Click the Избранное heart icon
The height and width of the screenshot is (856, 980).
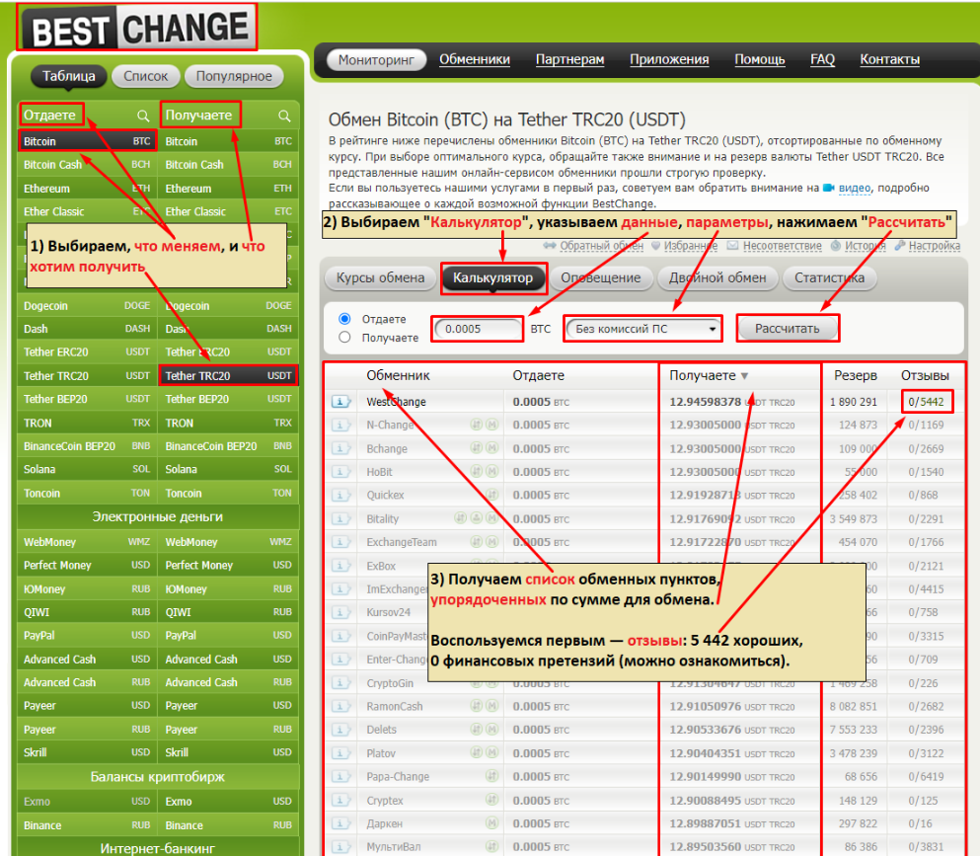(655, 246)
